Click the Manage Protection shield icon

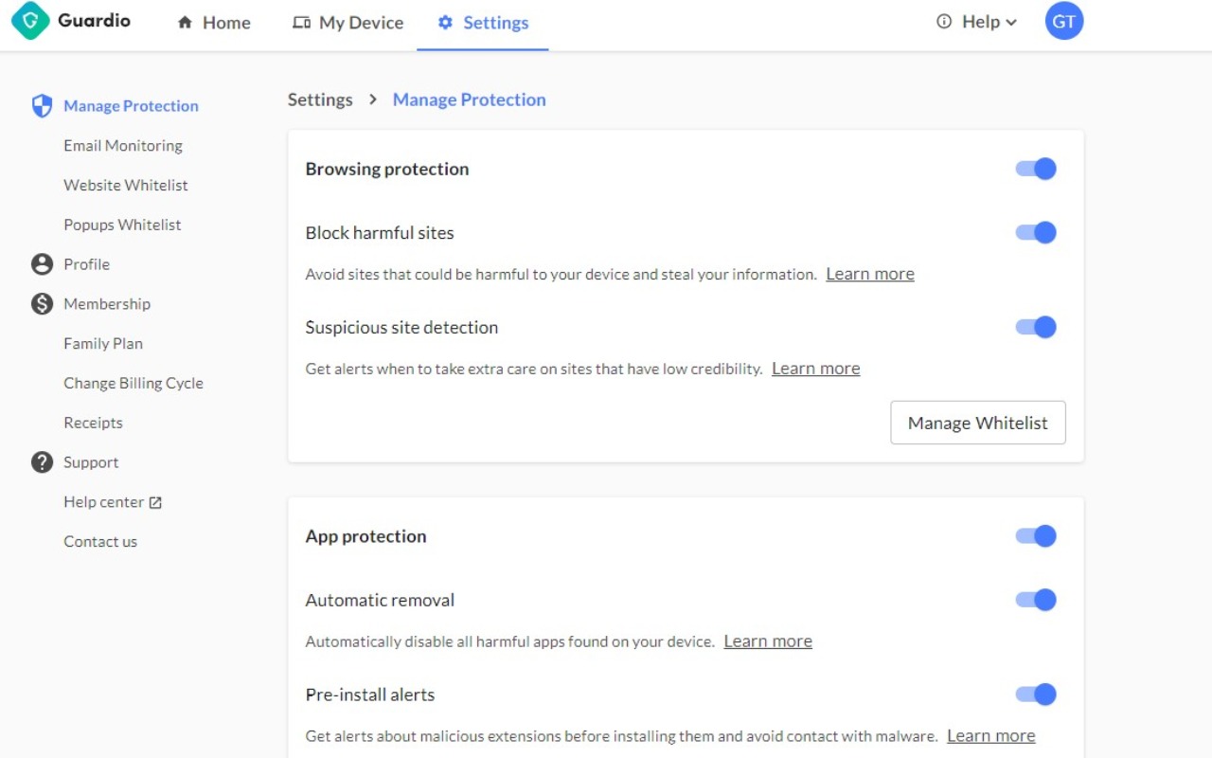(x=42, y=106)
